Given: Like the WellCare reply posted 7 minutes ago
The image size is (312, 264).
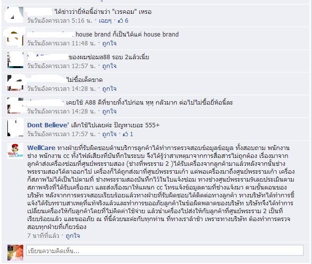Looking at the screenshot, I should click(x=73, y=236).
